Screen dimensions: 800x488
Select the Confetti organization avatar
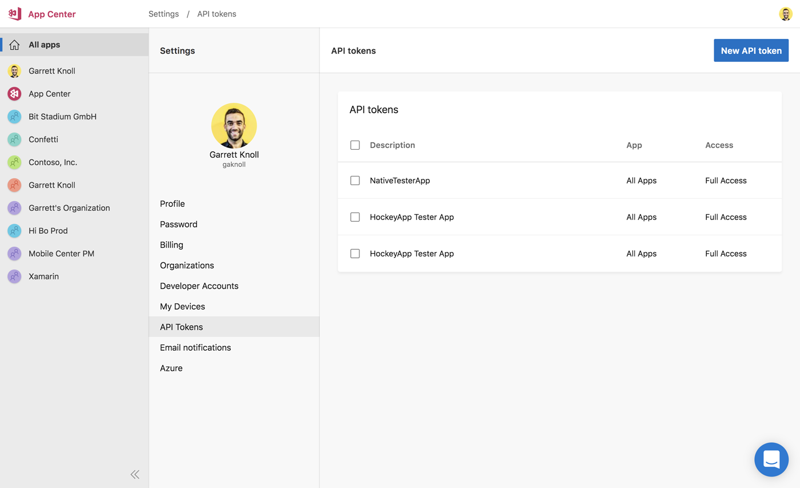click(x=14, y=139)
